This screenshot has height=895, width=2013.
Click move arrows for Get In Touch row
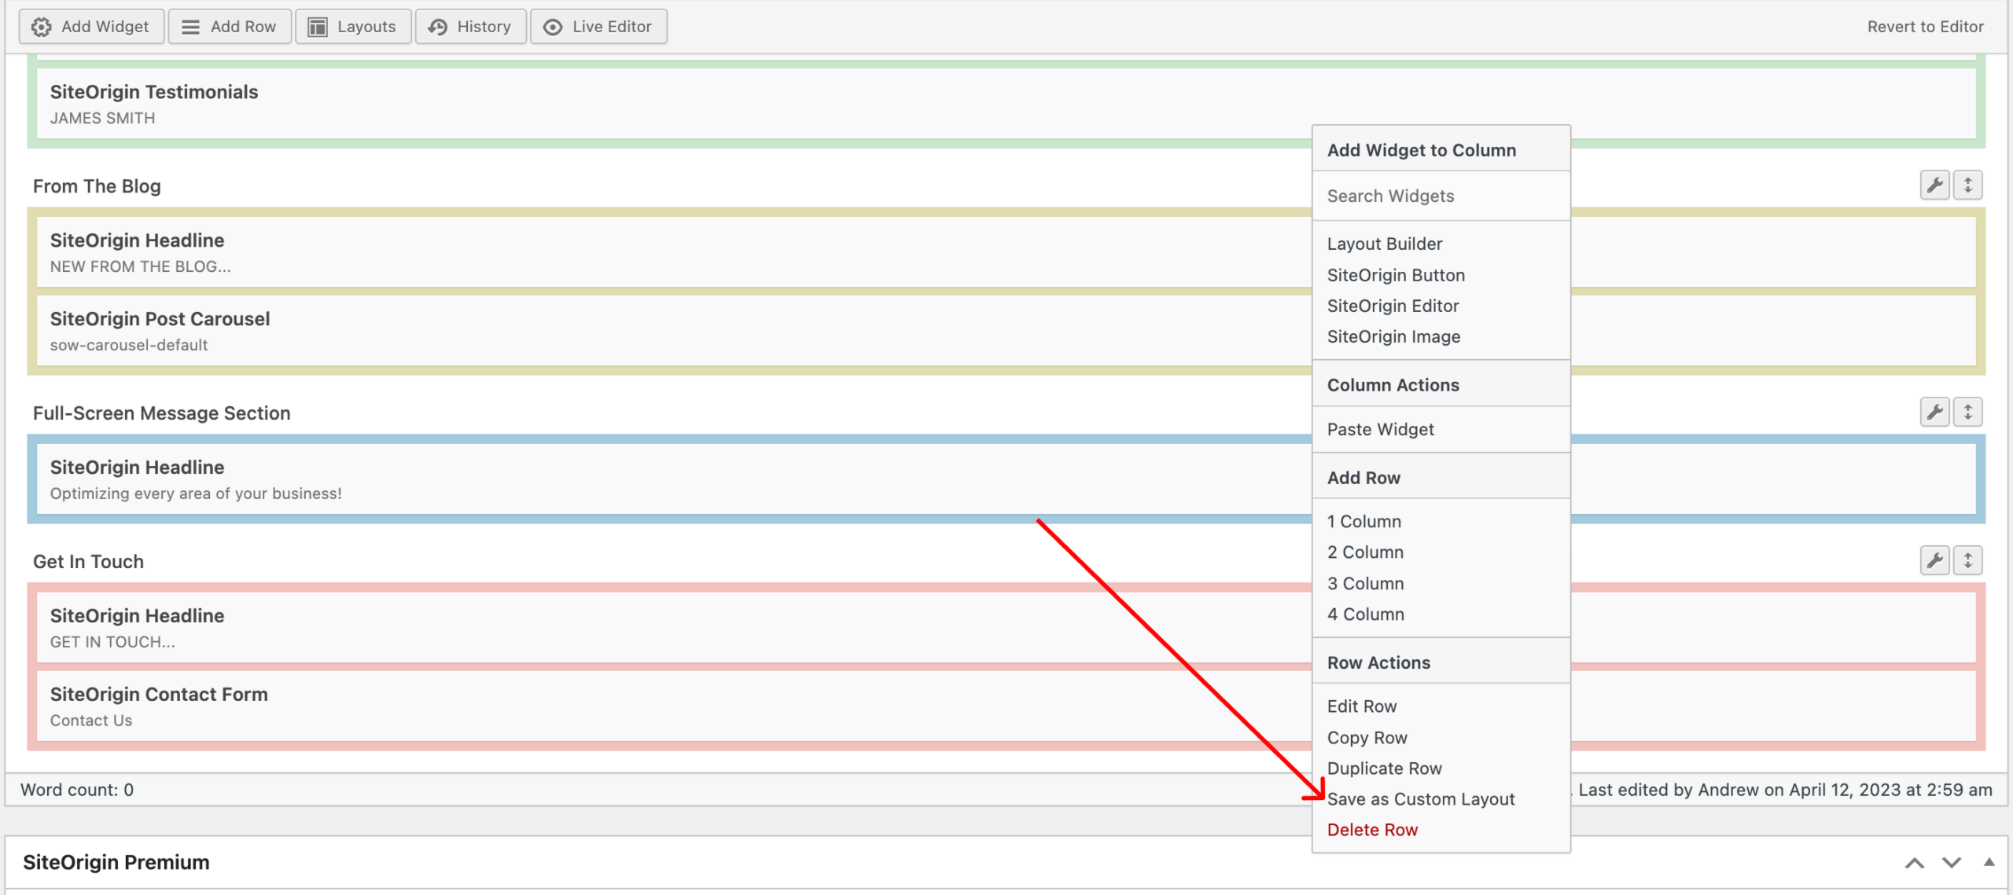click(1967, 560)
